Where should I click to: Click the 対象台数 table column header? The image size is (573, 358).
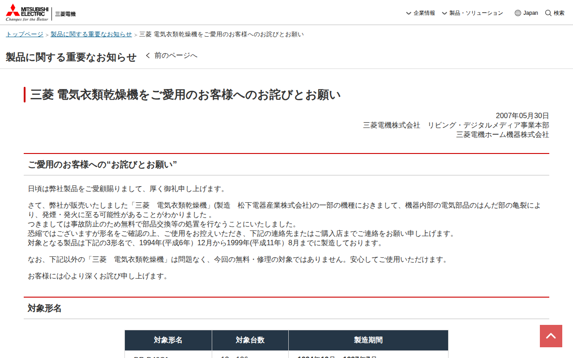click(x=250, y=340)
